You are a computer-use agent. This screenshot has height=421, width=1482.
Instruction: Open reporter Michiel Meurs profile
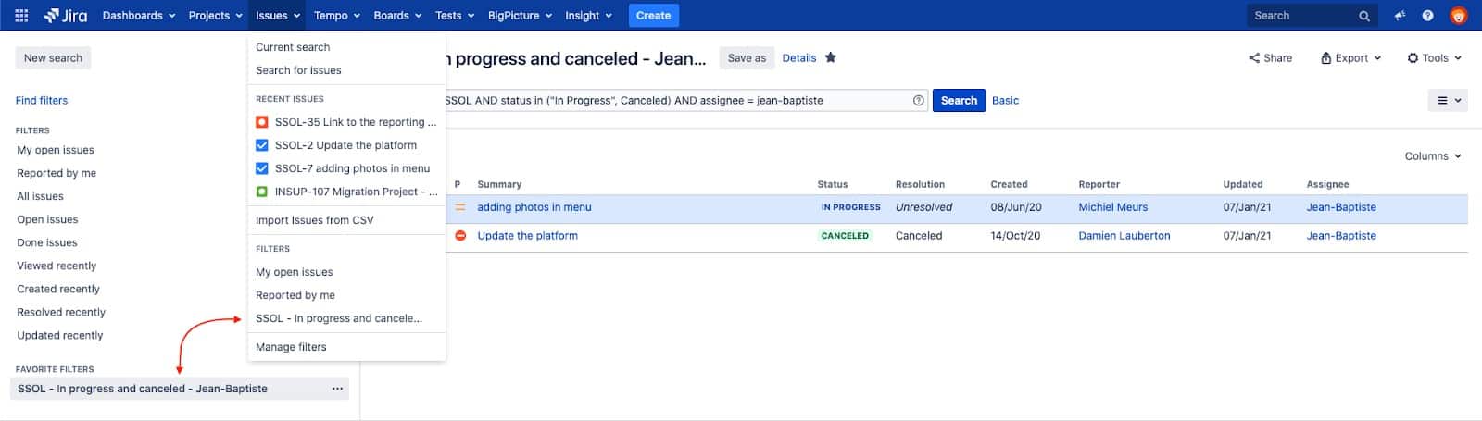(1112, 207)
